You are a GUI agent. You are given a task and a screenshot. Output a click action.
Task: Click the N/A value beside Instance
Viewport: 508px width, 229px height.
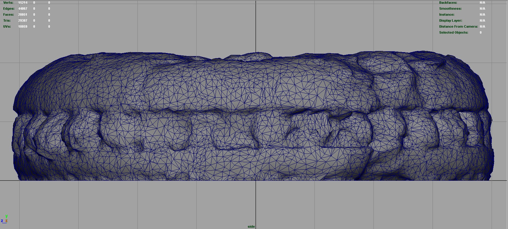[482, 15]
